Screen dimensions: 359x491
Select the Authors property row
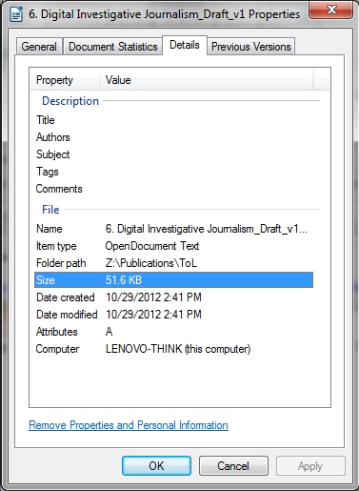(x=173, y=137)
